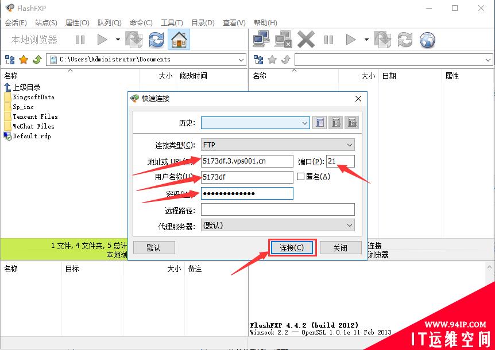Image resolution: width=495 pixels, height=350 pixels.
Task: Click the masked password field
Action: (x=247, y=193)
